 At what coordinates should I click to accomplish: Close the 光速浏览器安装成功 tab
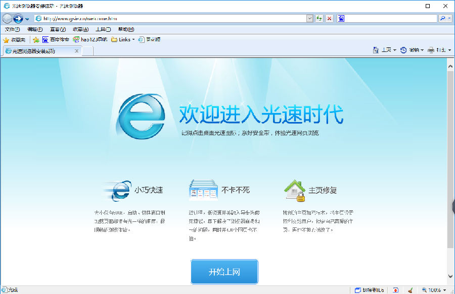point(77,51)
